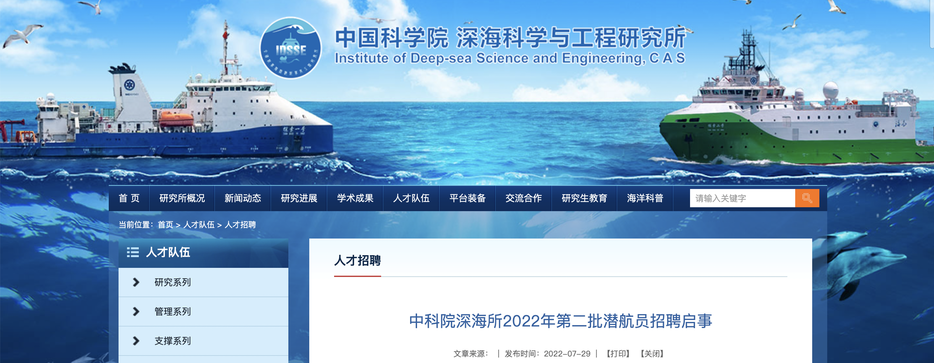Click the 文章来源 label
This screenshot has width=934, height=363.
coord(471,354)
